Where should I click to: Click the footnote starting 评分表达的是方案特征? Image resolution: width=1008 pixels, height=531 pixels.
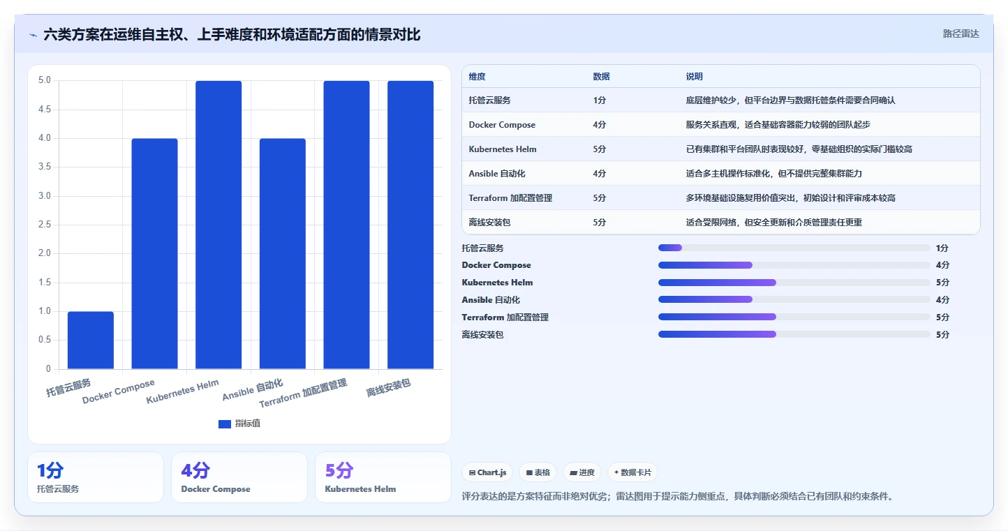678,497
